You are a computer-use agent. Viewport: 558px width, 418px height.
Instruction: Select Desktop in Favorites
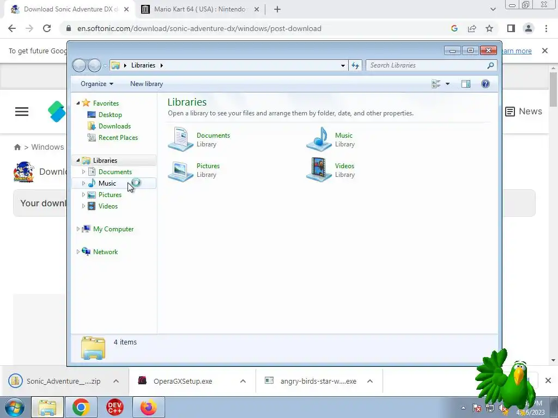[110, 115]
